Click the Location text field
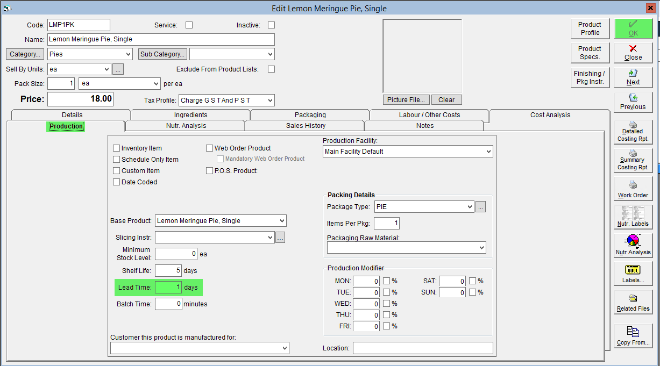The width and height of the screenshot is (660, 366). [x=423, y=348]
